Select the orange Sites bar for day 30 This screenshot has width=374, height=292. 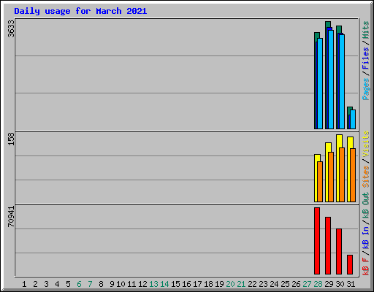tap(342, 174)
